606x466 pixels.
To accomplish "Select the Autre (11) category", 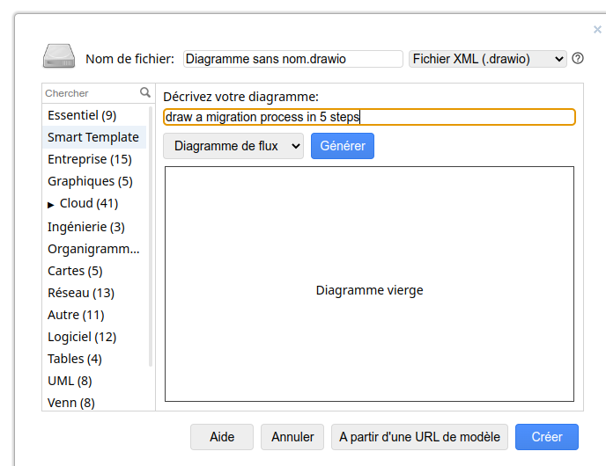I will pyautogui.click(x=94, y=315).
